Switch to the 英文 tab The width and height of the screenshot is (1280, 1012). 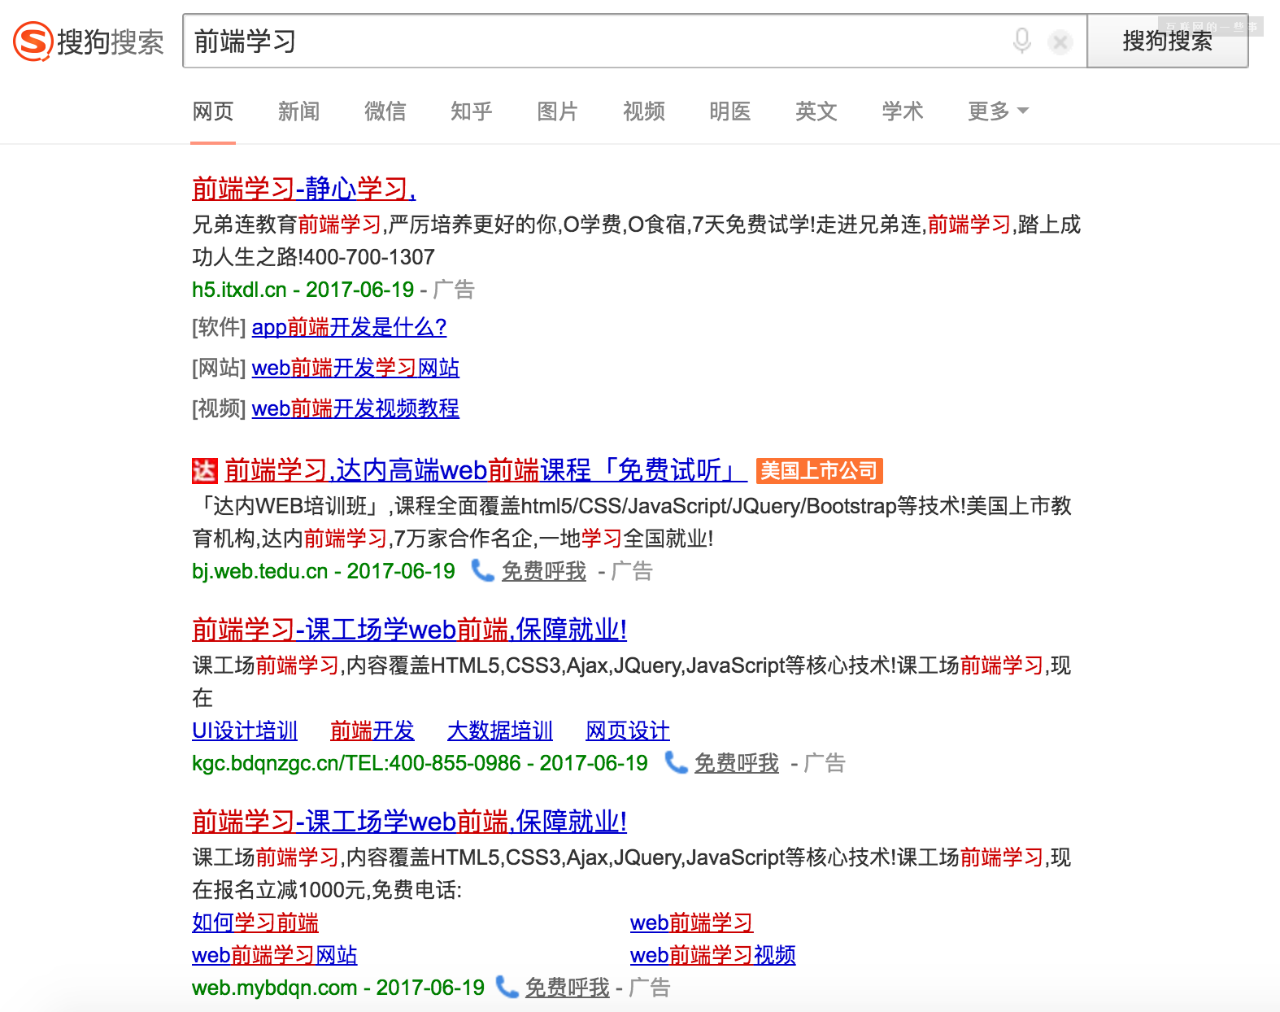(x=816, y=111)
